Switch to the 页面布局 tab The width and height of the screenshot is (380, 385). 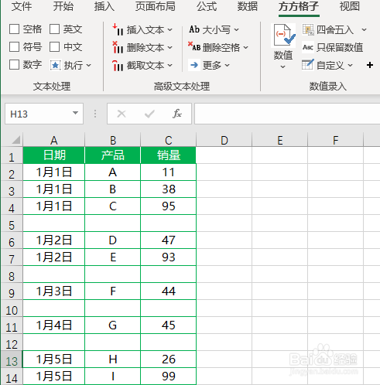pyautogui.click(x=156, y=6)
